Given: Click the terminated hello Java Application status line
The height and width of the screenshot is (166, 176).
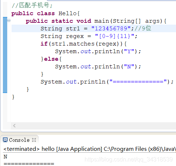Looking at the screenshot, I should tap(89, 149).
